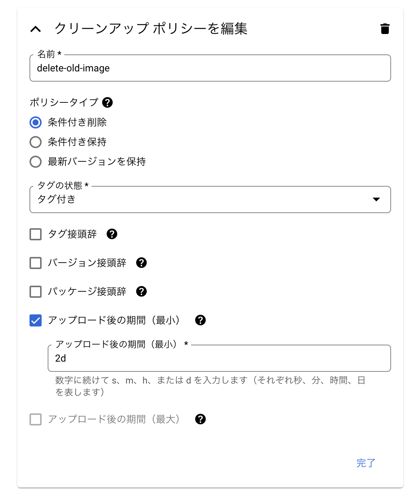Click help icon next to ポリシータイプ
The image size is (410, 495).
click(x=107, y=102)
